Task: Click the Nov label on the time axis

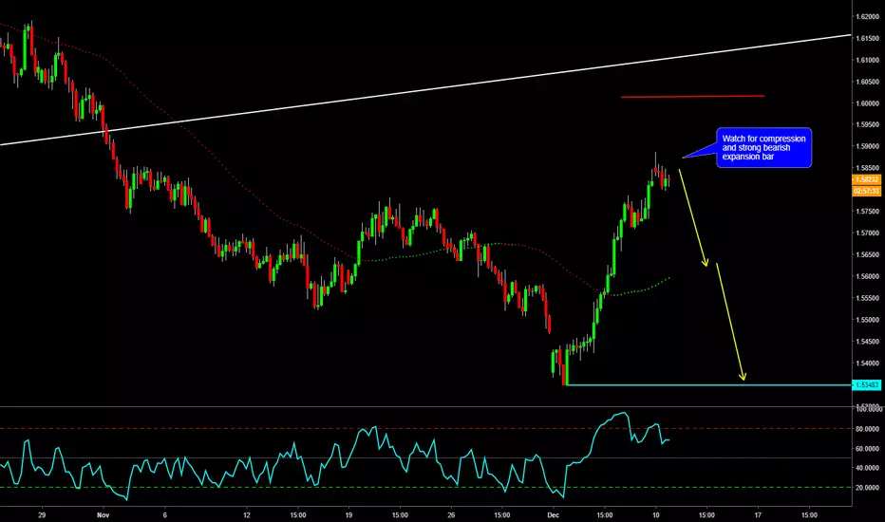Action: (103, 514)
